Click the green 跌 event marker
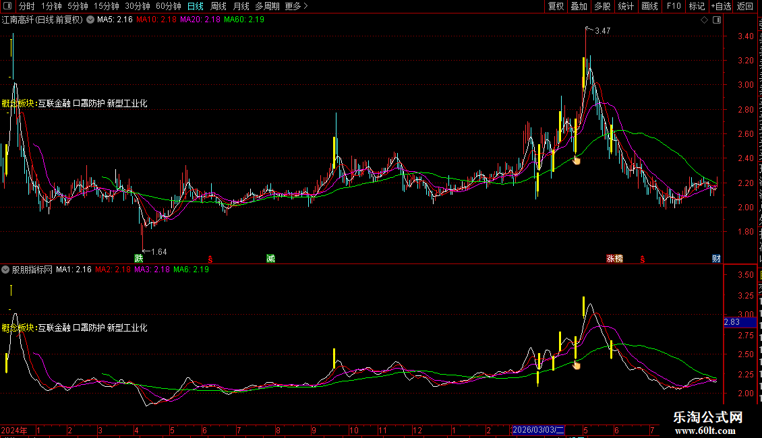The height and width of the screenshot is (438, 762). click(139, 258)
